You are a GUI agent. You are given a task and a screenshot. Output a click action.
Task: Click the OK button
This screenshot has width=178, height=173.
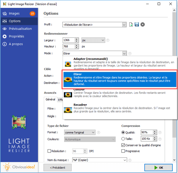[x=158, y=168]
